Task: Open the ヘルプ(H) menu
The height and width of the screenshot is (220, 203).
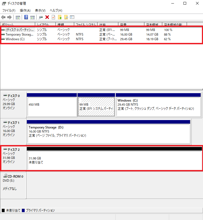Action: coord(56,10)
